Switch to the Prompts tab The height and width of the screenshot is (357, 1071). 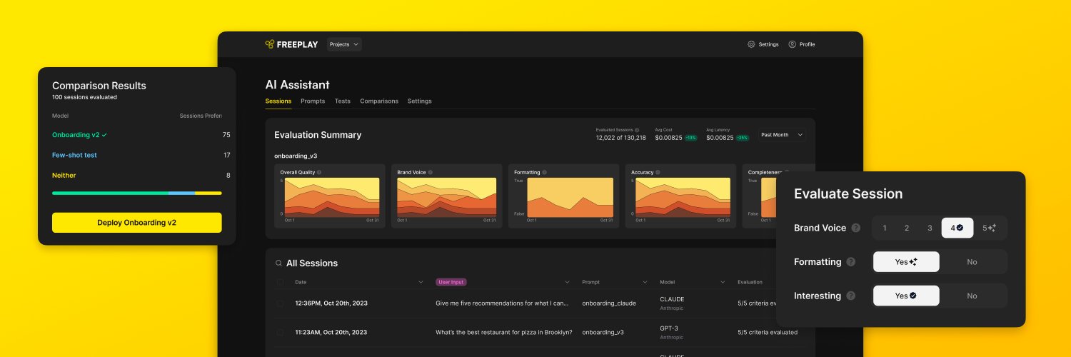(313, 101)
